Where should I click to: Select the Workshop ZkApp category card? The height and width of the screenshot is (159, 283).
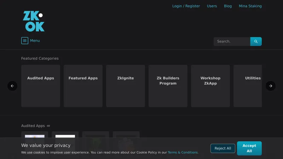point(210,86)
